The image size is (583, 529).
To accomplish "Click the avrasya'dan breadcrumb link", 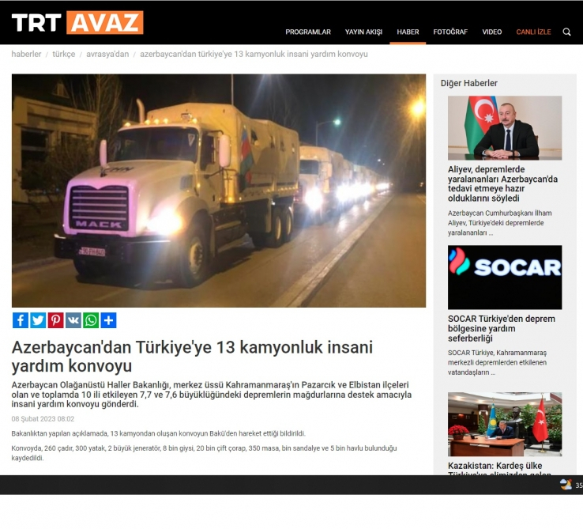I will [107, 55].
